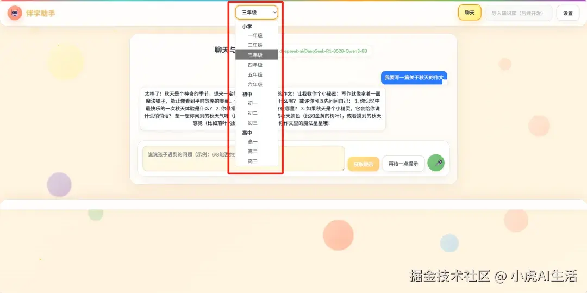
Task: Choose 高一 in the grade dropdown
Action: [257, 142]
